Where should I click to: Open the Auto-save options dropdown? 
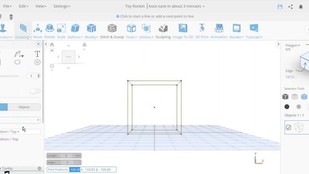[x=204, y=6]
